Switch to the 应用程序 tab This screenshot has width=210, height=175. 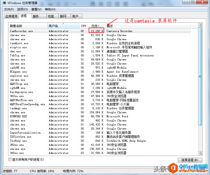12,16
